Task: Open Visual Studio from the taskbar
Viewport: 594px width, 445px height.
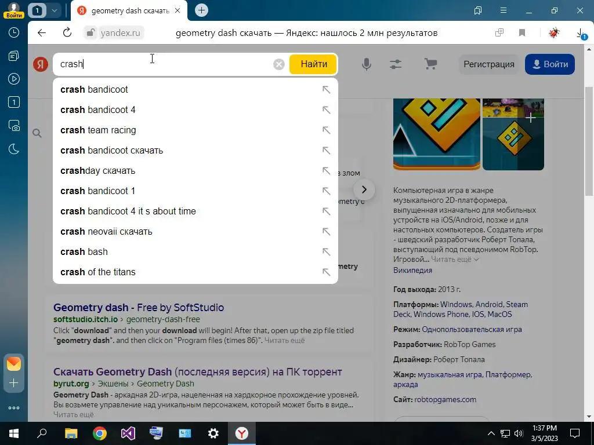Action: point(128,433)
